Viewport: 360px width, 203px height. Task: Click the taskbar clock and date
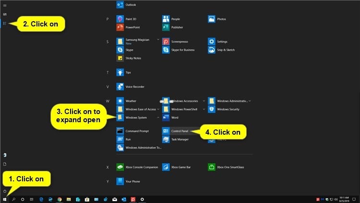tap(344, 199)
